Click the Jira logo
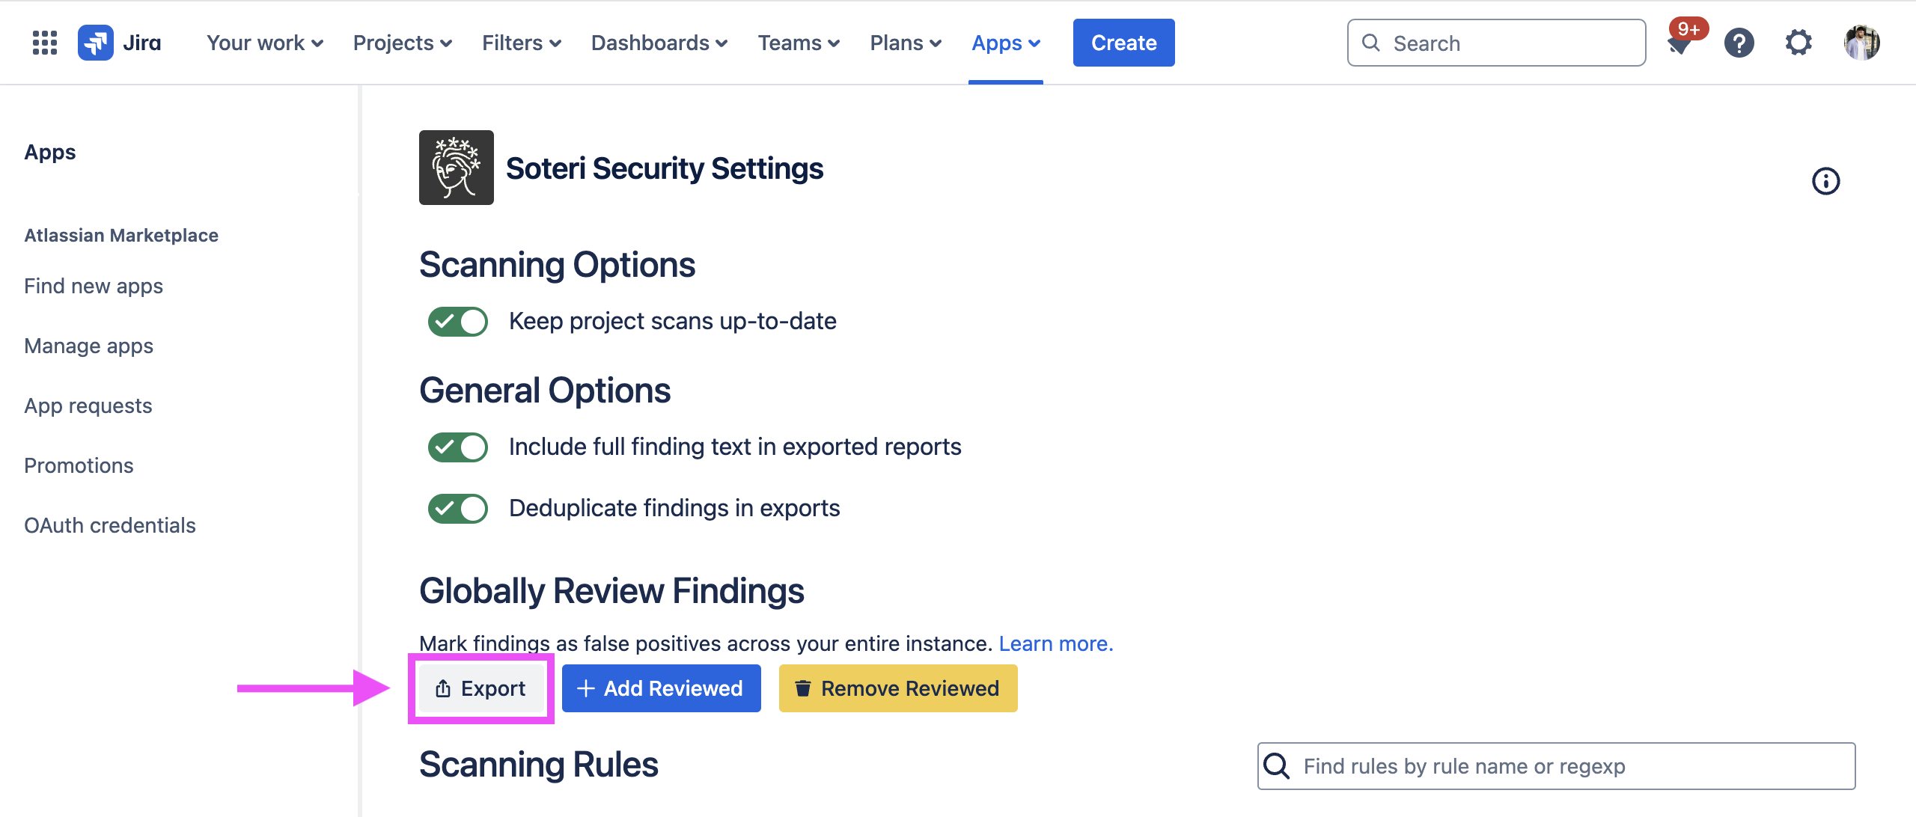This screenshot has height=817, width=1916. pos(120,43)
